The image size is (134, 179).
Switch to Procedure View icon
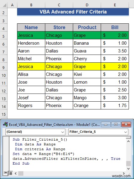tap(5, 173)
